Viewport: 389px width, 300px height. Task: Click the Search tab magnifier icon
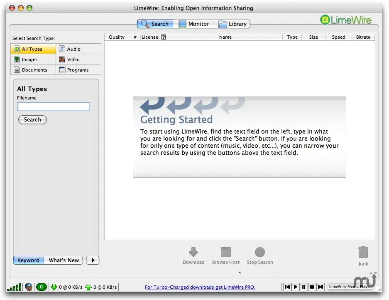[145, 24]
